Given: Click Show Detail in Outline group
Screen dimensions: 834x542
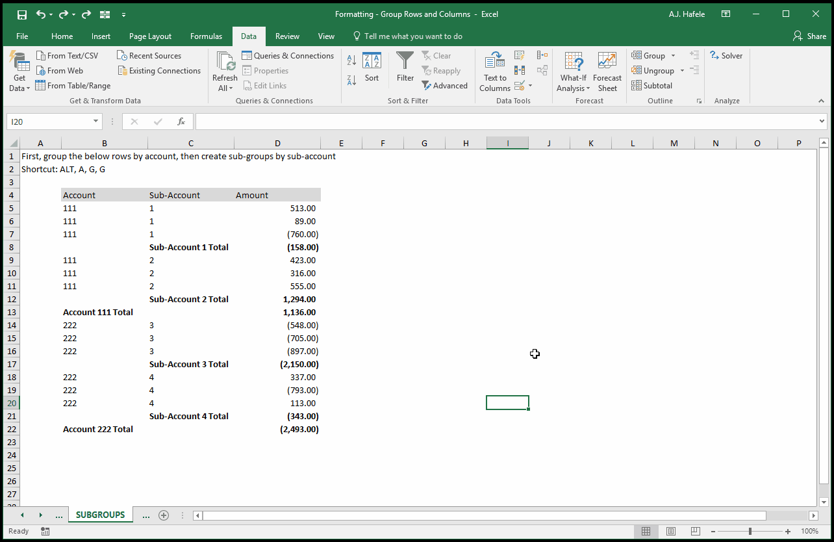Looking at the screenshot, I should pos(694,56).
